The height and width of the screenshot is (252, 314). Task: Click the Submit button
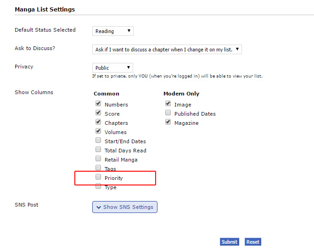tap(230, 242)
